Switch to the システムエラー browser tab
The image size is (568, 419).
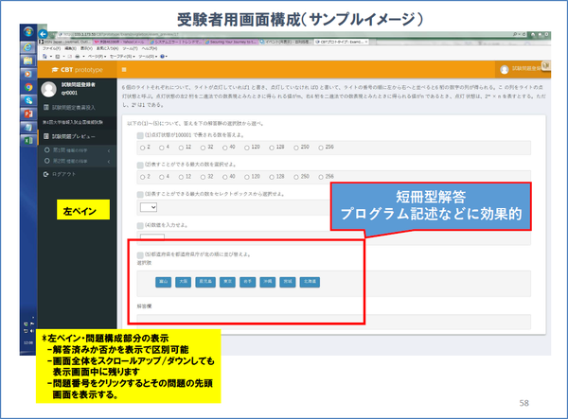point(176,42)
